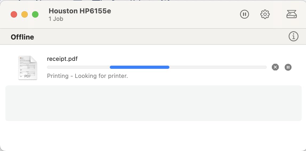Image resolution: width=306 pixels, height=151 pixels.
Task: Click the receipt PDF document thumbnail
Action: (28, 68)
